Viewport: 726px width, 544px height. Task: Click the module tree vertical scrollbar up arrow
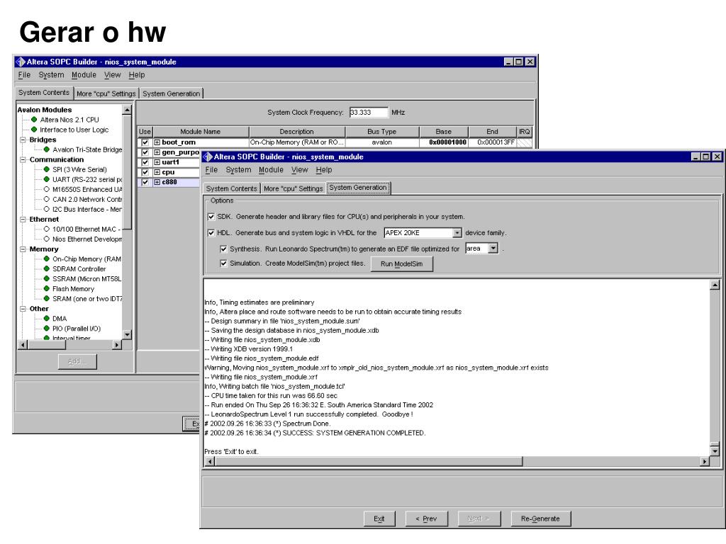tap(127, 110)
